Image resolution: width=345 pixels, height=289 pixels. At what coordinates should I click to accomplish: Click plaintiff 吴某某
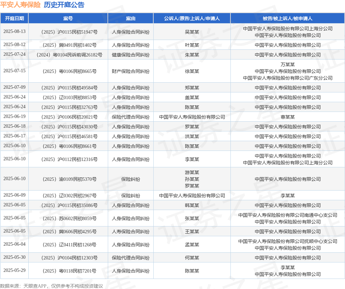tap(192, 32)
